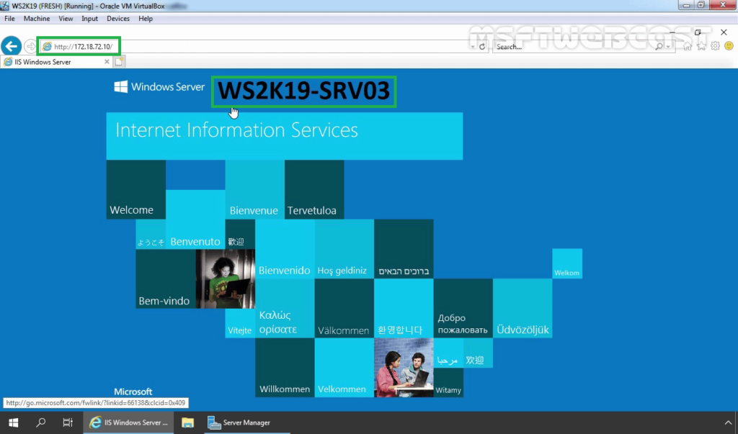Click the smiley feedback icon
The width and height of the screenshot is (738, 434).
[729, 46]
